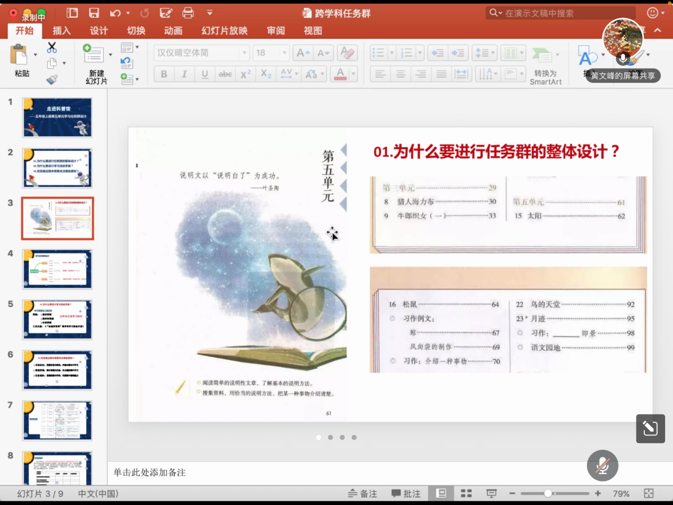Viewport: 673px width, 505px height.
Task: Toggle Italic formatting
Action: tap(184, 74)
